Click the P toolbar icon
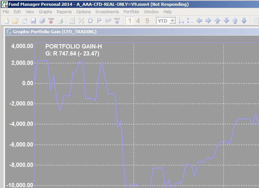Screen dimensions: 259x188 pos(99,21)
